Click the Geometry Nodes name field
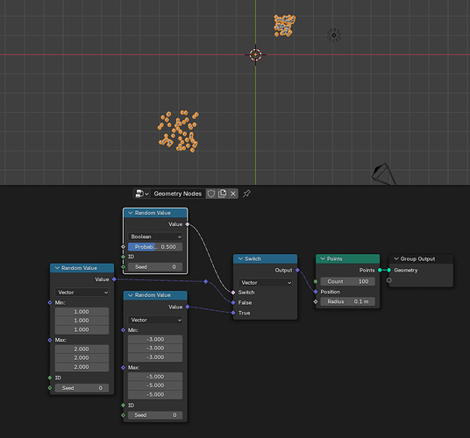 [x=178, y=194]
